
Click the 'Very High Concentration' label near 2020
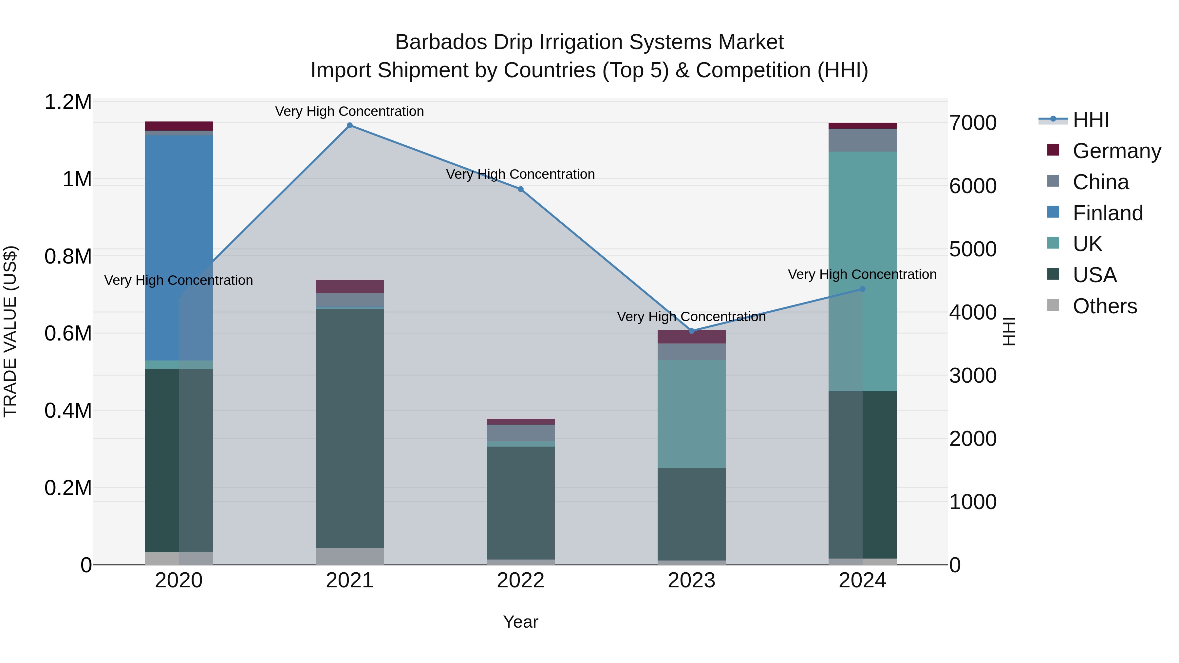point(178,280)
